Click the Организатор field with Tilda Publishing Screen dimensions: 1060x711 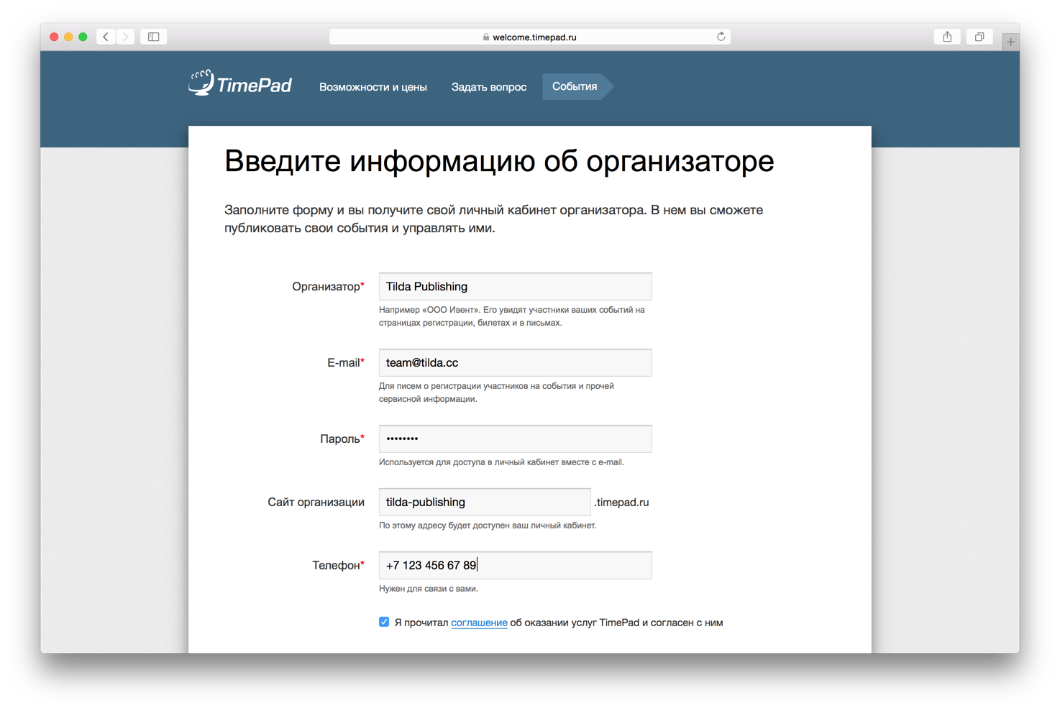coord(514,286)
